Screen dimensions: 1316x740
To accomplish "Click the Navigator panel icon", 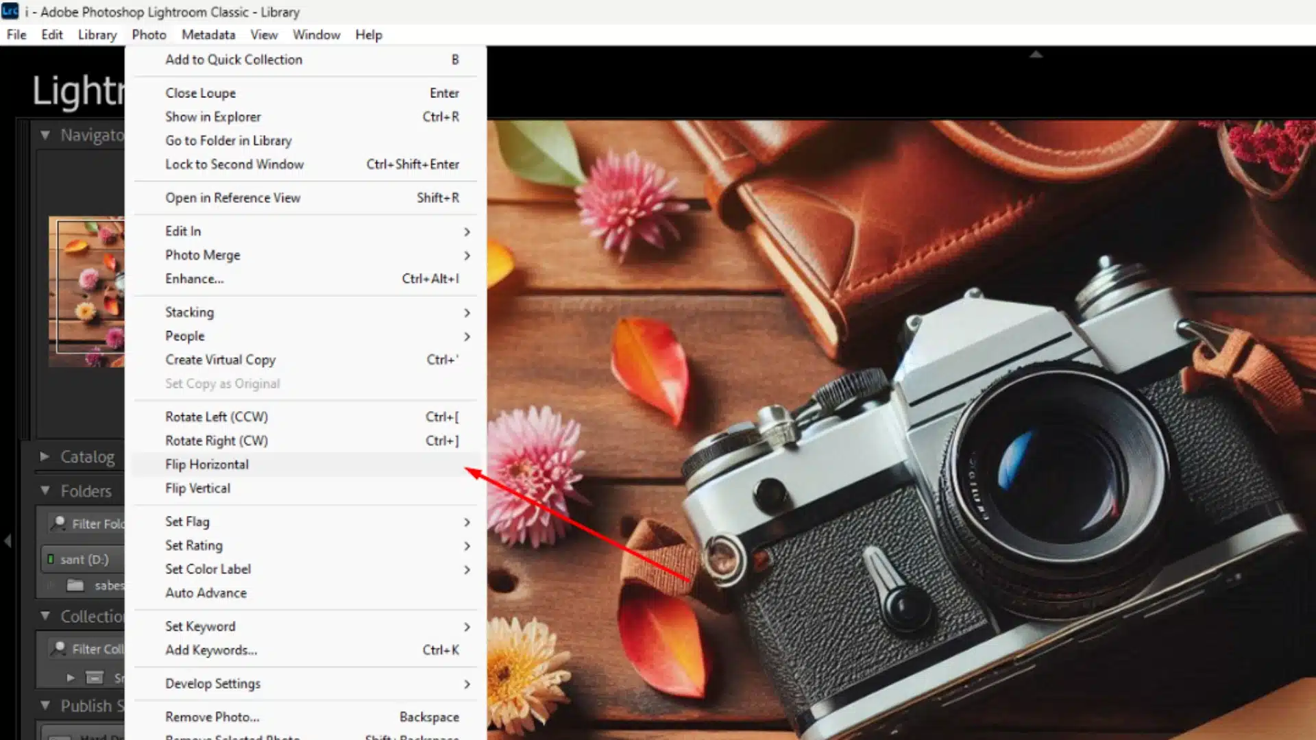I will tap(45, 134).
